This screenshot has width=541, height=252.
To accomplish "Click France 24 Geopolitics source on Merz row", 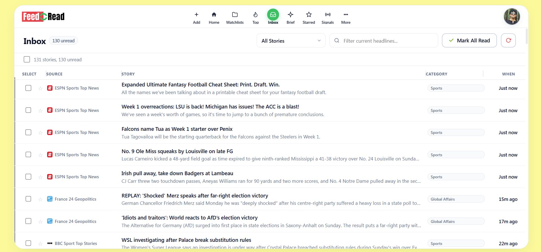I will click(x=75, y=199).
